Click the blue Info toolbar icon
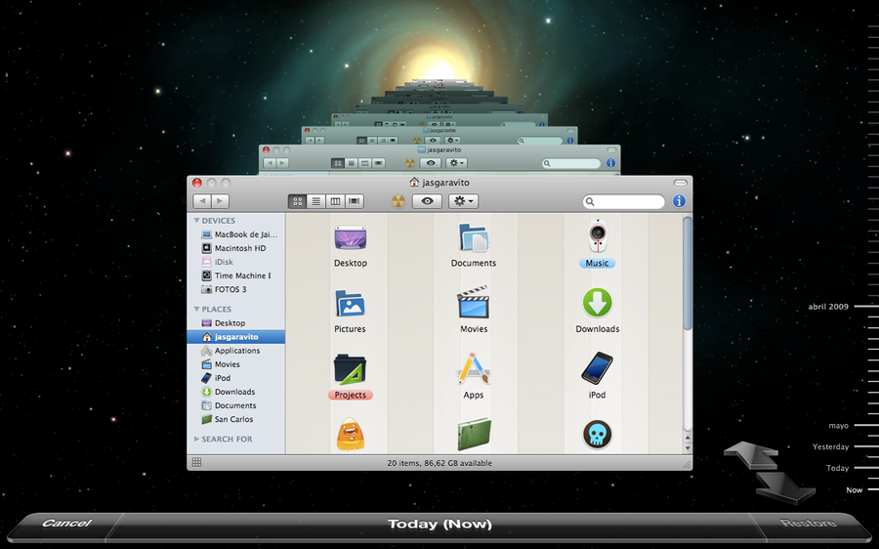This screenshot has width=879, height=549. [x=679, y=201]
